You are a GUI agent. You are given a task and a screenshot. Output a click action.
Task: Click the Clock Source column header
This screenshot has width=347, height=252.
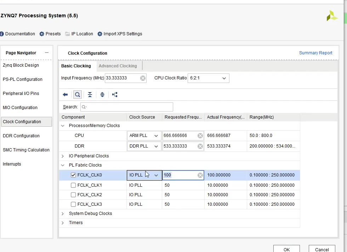(144, 117)
